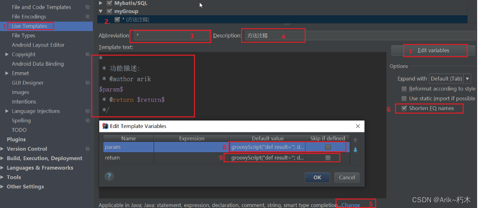Click the IntelliJ icon in dialog title
478x208 pixels.
(x=105, y=126)
